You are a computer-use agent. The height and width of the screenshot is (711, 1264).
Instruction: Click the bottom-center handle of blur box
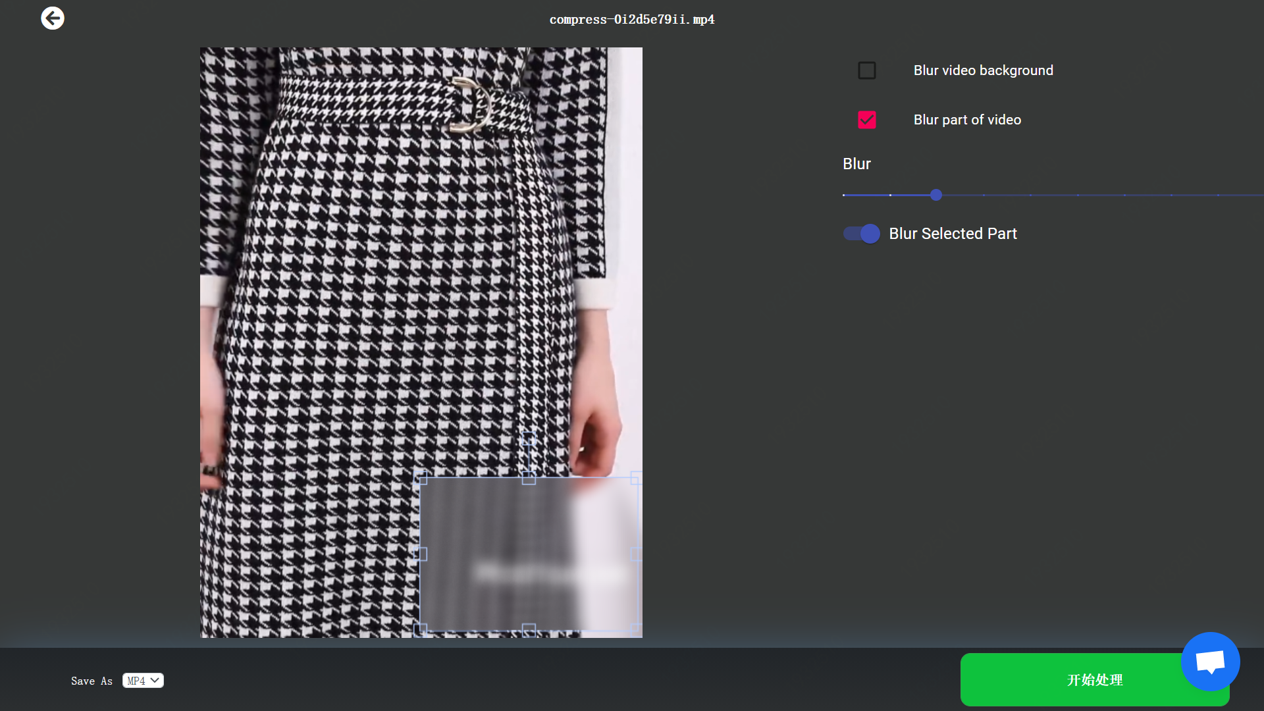pyautogui.click(x=529, y=629)
